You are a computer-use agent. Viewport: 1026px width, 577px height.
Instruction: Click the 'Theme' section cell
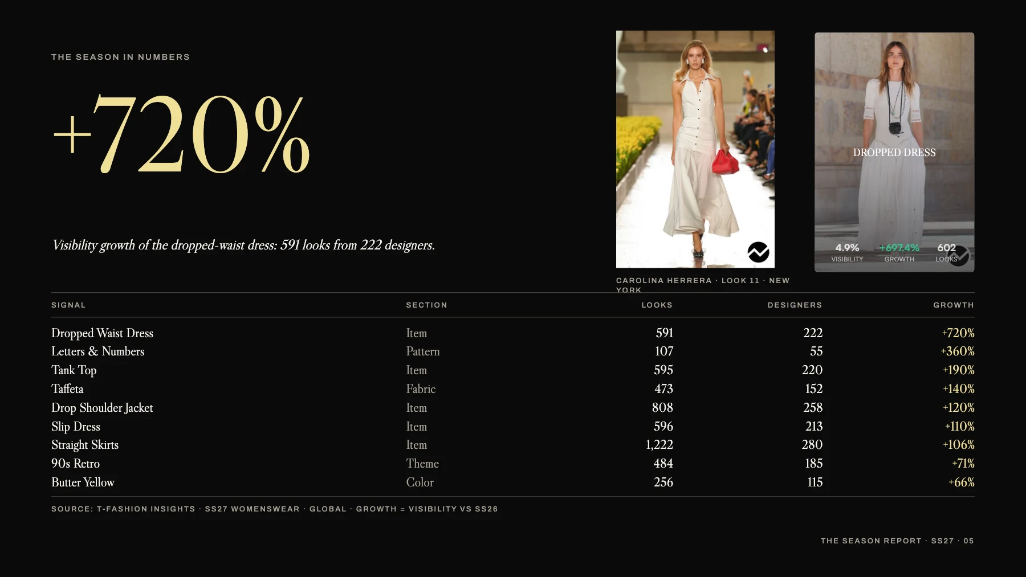422,464
